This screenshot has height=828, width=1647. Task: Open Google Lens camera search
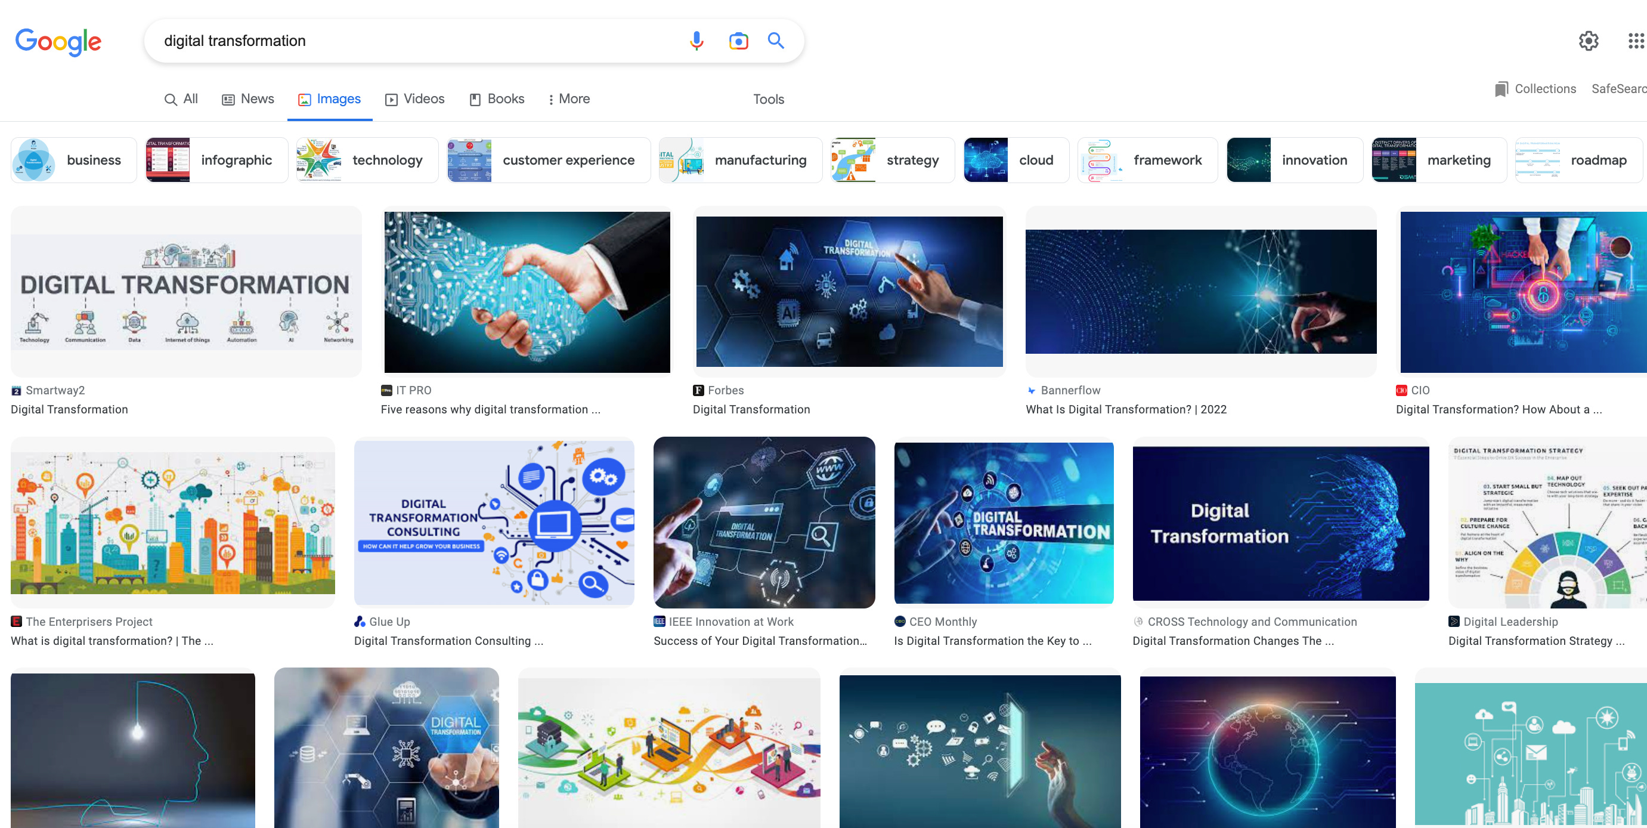pos(738,41)
